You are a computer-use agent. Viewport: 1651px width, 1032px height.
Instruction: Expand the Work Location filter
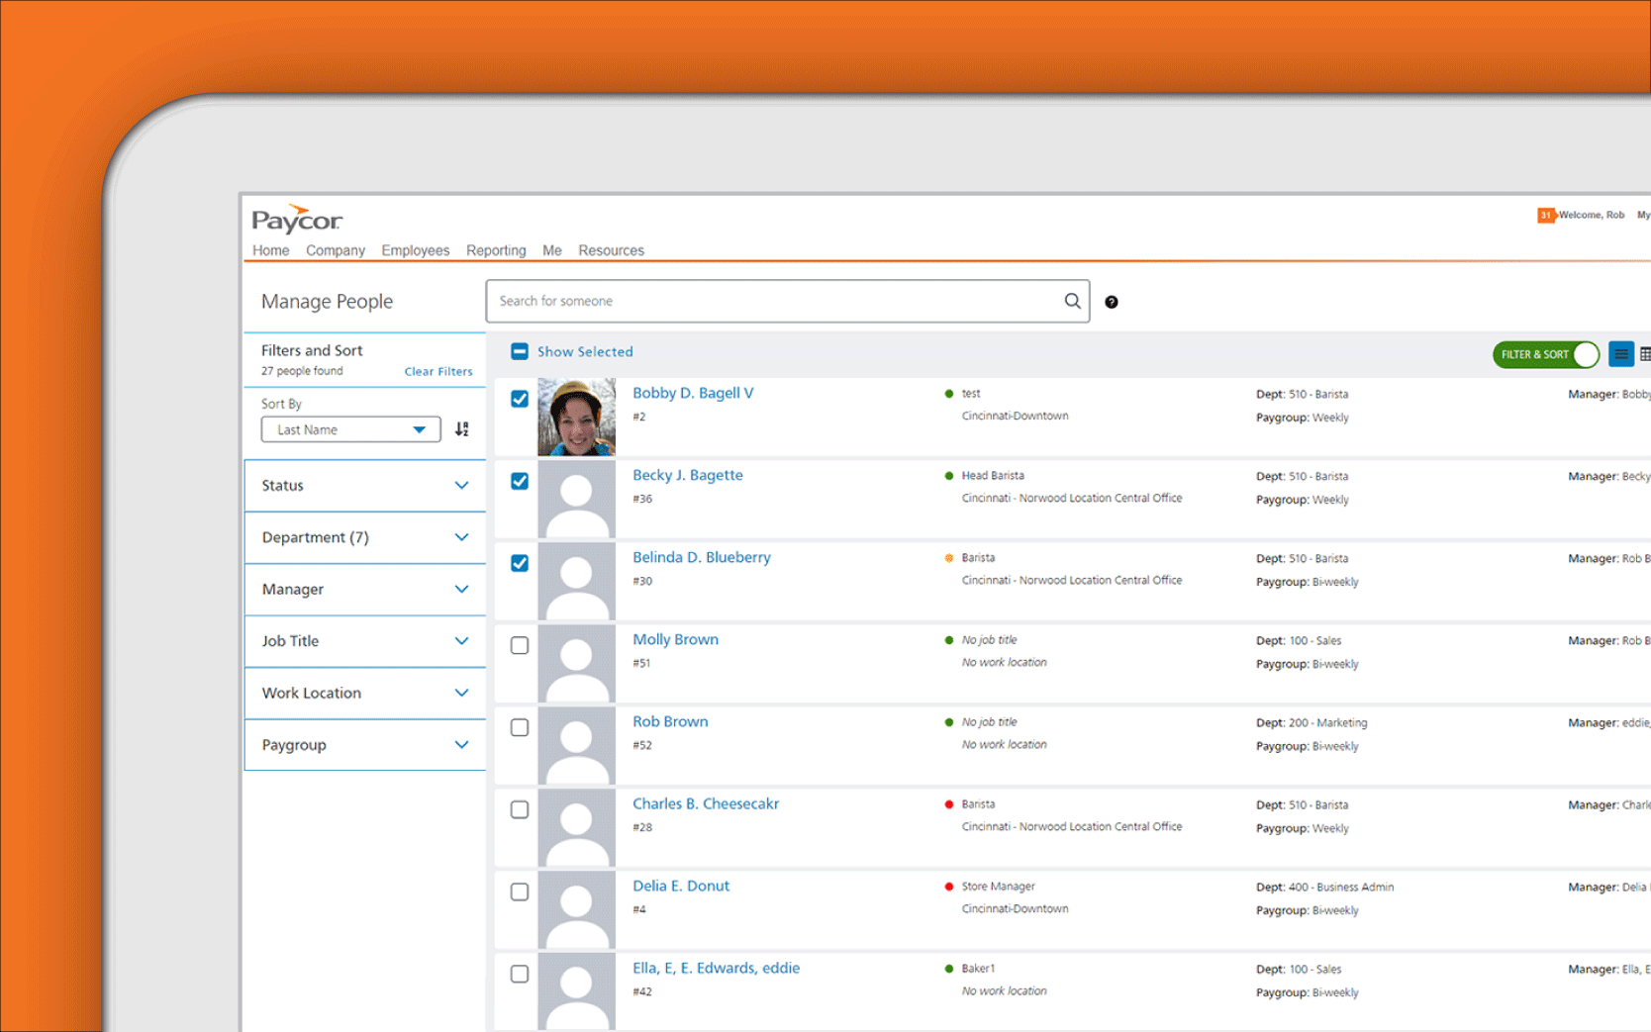pyautogui.click(x=364, y=694)
